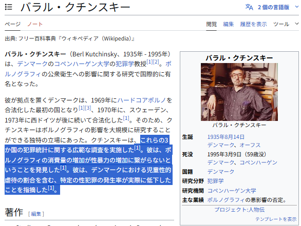Switch to the ページ tab

tap(13, 24)
